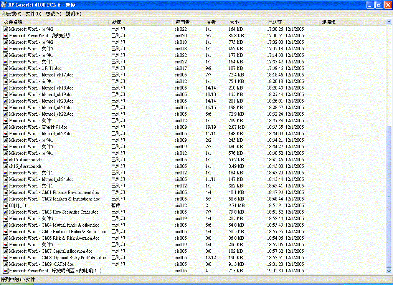Click the icon for bkmsol_ch23.doc job
Screen dimensions: 393x285
click(5, 134)
